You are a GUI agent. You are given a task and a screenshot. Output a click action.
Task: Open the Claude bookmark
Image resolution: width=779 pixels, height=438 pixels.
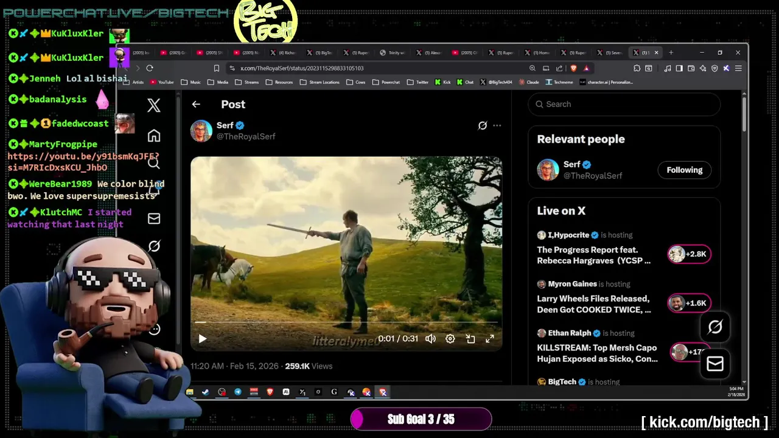528,82
